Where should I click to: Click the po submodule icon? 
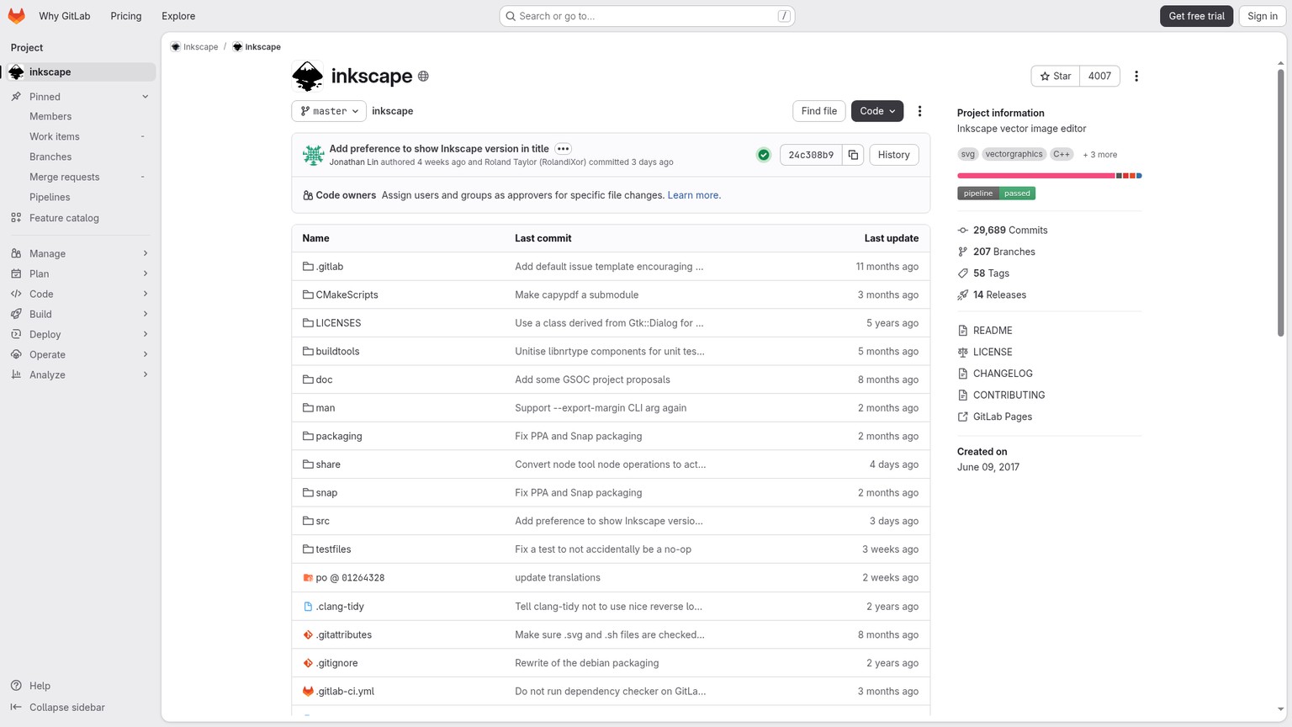click(x=308, y=578)
